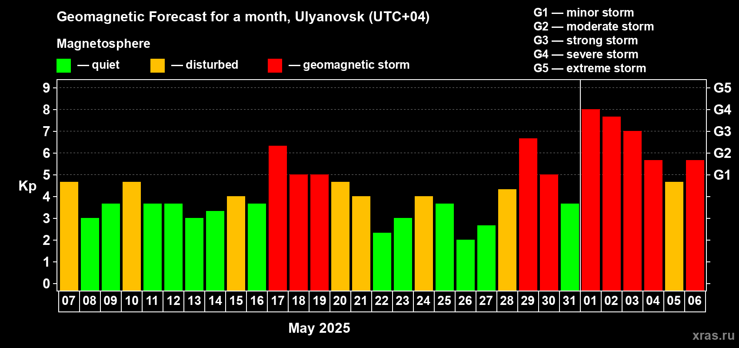Viewport: 739px width, 348px height.
Task: Click the date label 04
Action: click(653, 301)
